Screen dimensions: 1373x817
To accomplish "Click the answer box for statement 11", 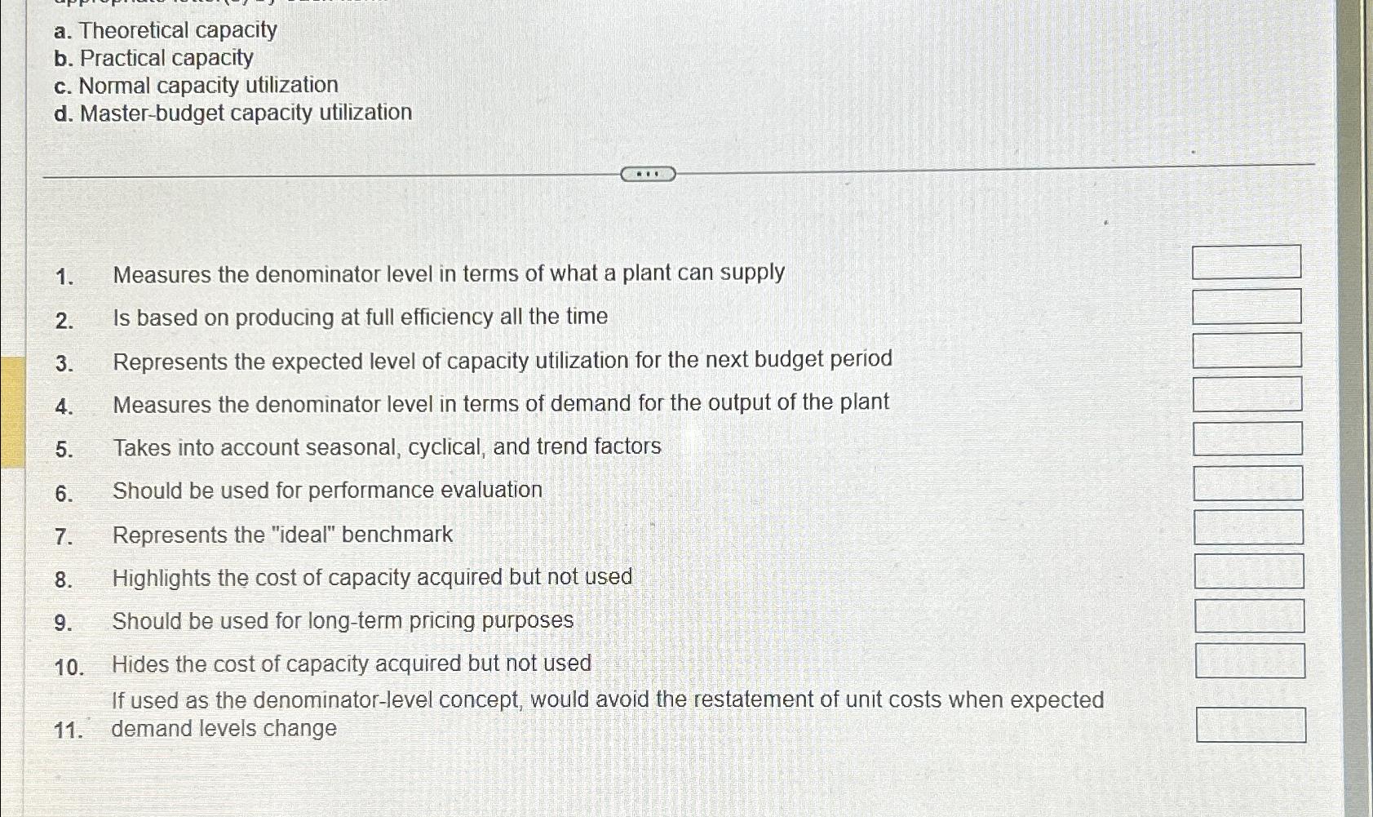I will pos(1252,722).
